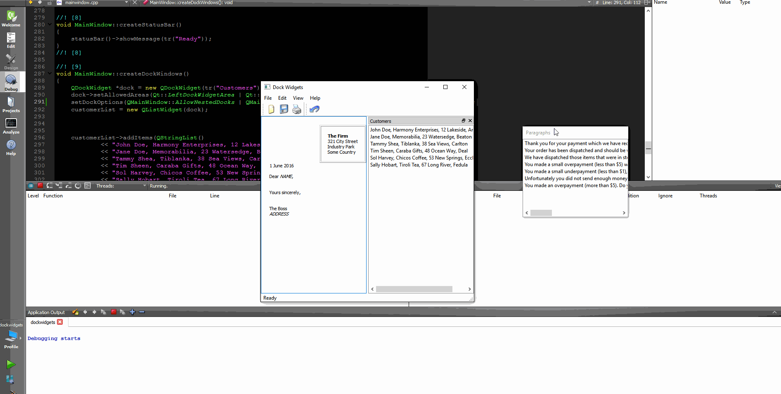This screenshot has width=781, height=394.
Task: Open the File menu in Dock Widgets
Action: pyautogui.click(x=268, y=98)
